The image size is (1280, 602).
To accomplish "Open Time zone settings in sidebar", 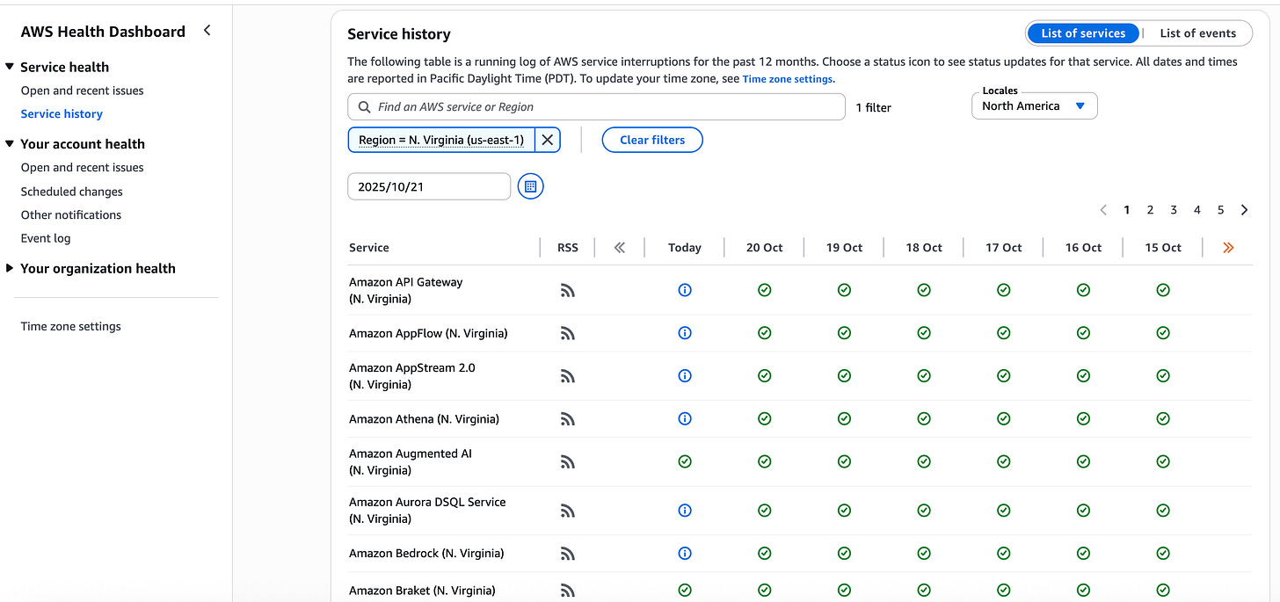I will click(x=71, y=326).
